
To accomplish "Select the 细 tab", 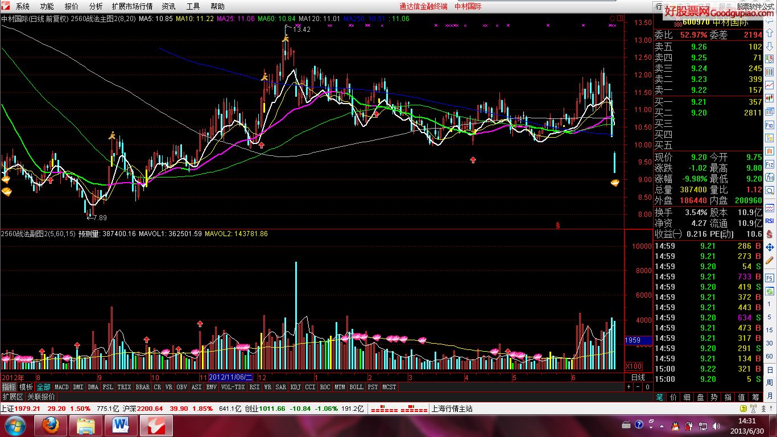I will [687, 397].
